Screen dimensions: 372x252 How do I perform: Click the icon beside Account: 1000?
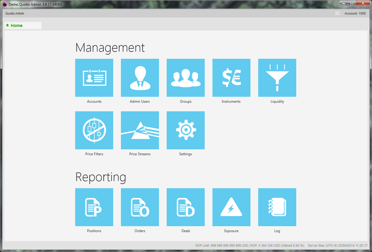point(338,13)
